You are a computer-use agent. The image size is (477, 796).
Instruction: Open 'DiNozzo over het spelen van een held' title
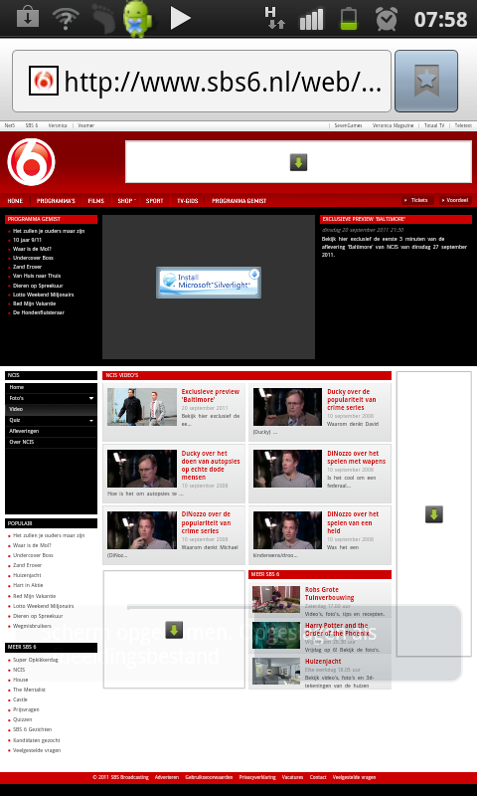point(353,522)
